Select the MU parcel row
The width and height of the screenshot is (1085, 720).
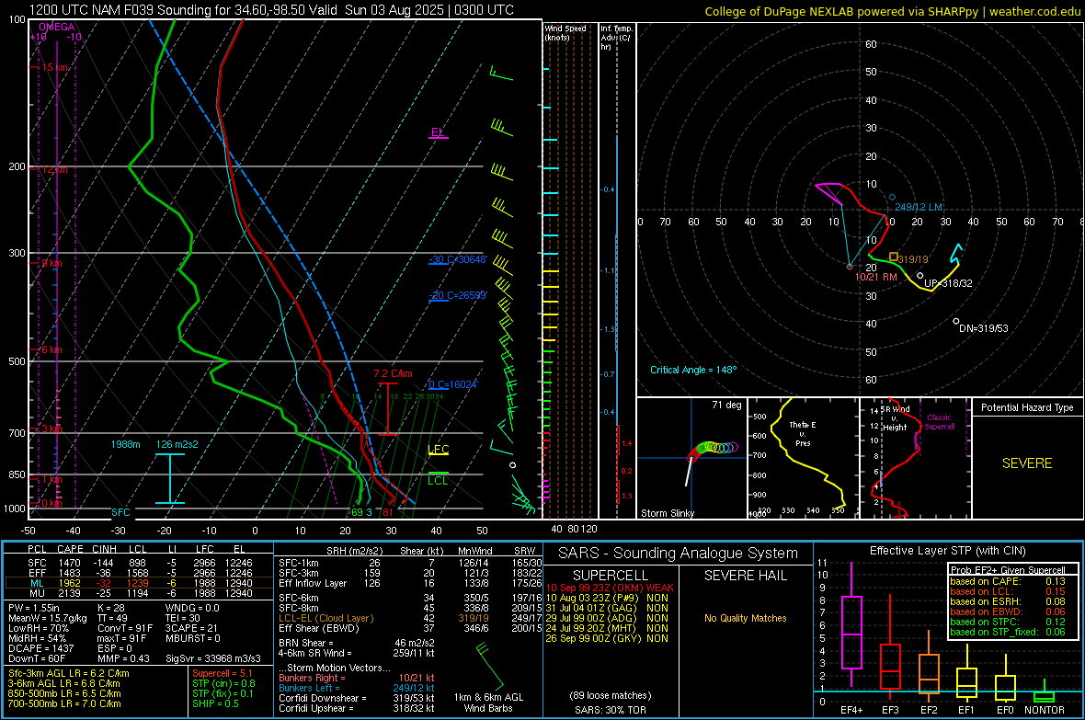[139, 593]
